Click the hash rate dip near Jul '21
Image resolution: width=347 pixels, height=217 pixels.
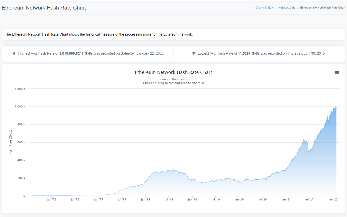[309, 152]
